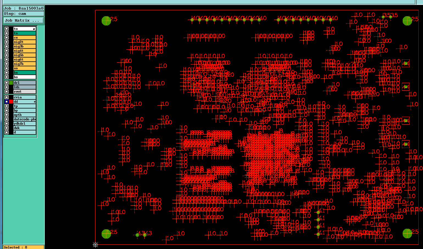Select the 'datecode-pb' layer name
423x249 pixels.
25,119
